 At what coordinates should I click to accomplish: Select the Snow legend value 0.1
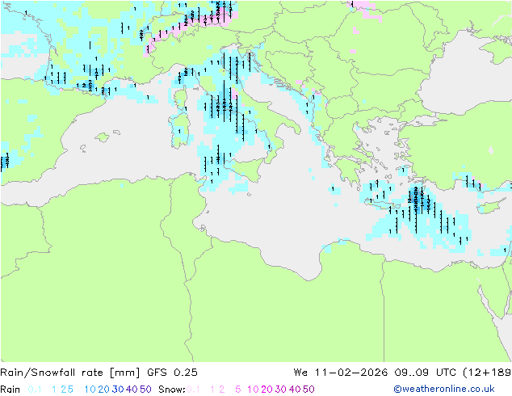click(x=193, y=390)
